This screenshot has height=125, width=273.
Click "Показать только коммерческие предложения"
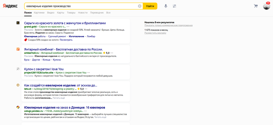point(168,26)
